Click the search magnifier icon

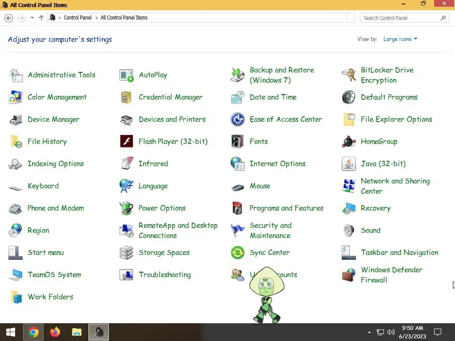point(443,18)
